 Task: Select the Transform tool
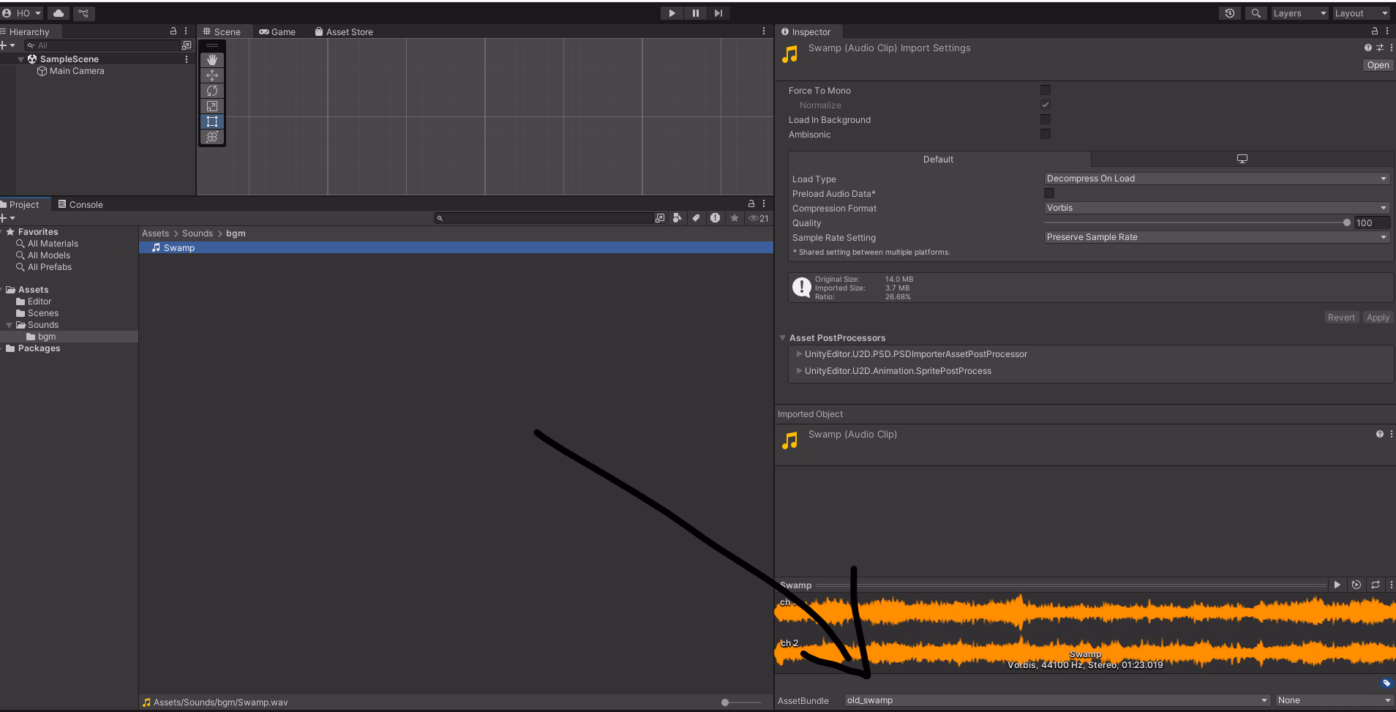point(212,137)
